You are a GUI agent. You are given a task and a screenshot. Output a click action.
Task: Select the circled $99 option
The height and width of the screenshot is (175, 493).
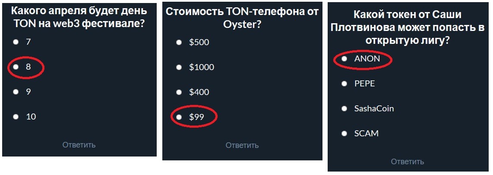pos(179,117)
